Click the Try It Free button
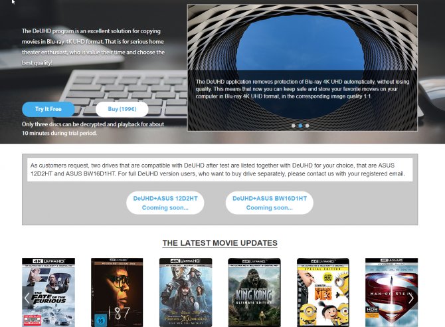Screen dimensions: 445x327 [x=48, y=109]
